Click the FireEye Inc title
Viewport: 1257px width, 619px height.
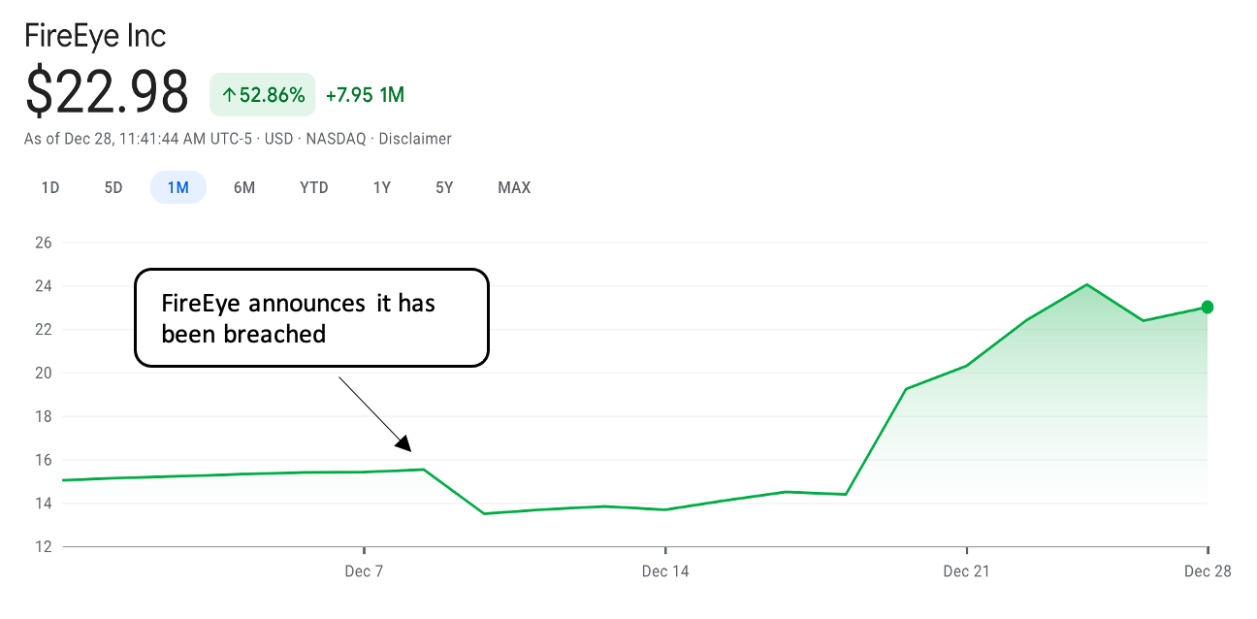coord(95,36)
